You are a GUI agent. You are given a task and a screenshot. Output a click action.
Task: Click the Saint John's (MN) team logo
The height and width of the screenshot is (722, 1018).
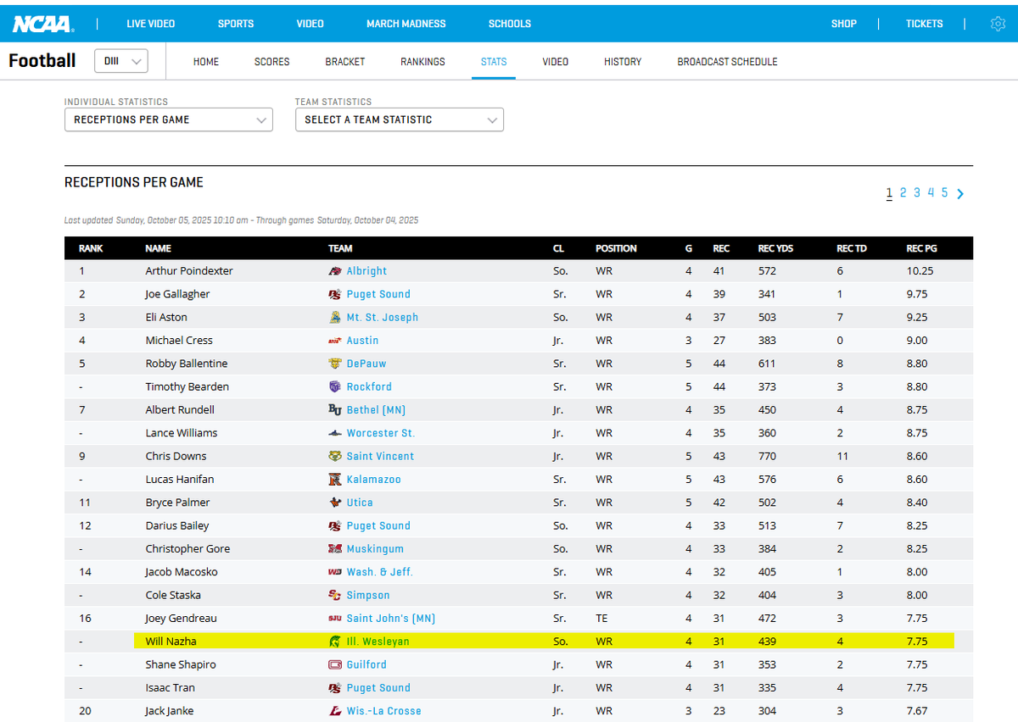tap(335, 619)
